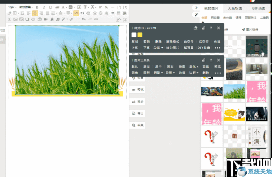This screenshot has height=177, width=272.
Task: Click the 导出 export sidebar button
Action: click(138, 114)
